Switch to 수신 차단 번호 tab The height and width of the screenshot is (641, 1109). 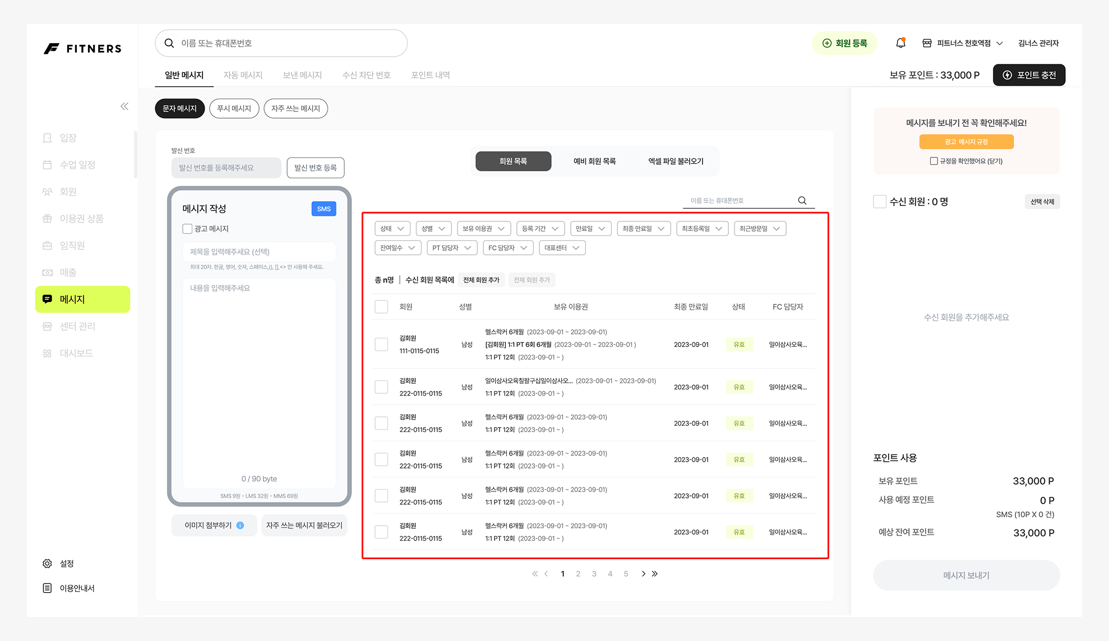point(366,75)
